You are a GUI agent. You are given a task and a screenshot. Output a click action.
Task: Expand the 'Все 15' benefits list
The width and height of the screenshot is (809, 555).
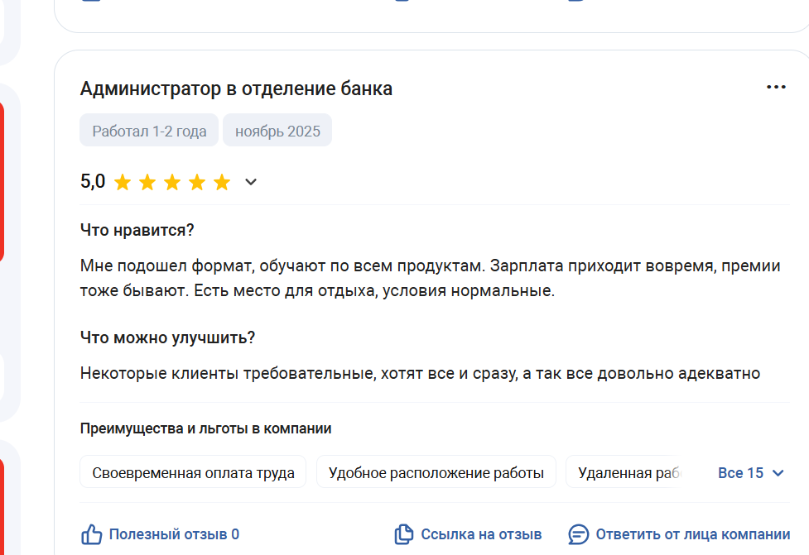pos(751,473)
